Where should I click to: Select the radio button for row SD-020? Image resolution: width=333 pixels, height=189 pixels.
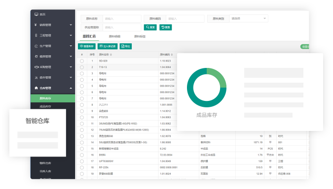82,61
